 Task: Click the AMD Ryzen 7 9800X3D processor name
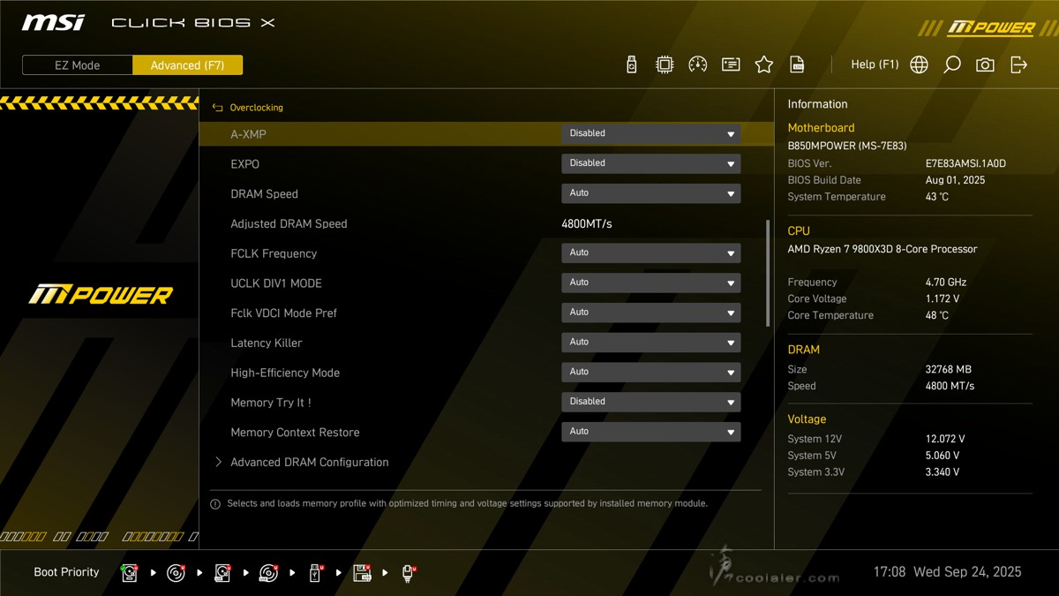point(882,249)
